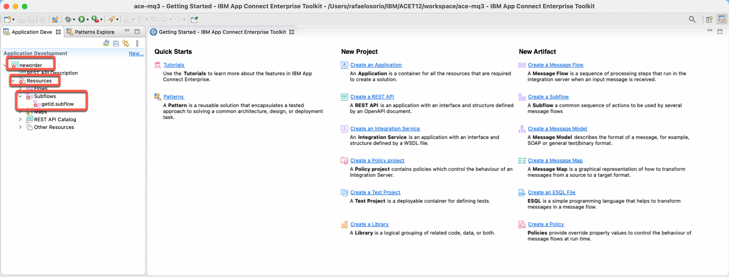The width and height of the screenshot is (729, 277).
Task: Open dropdown arrow next to Debug icon
Action: [x=74, y=20]
